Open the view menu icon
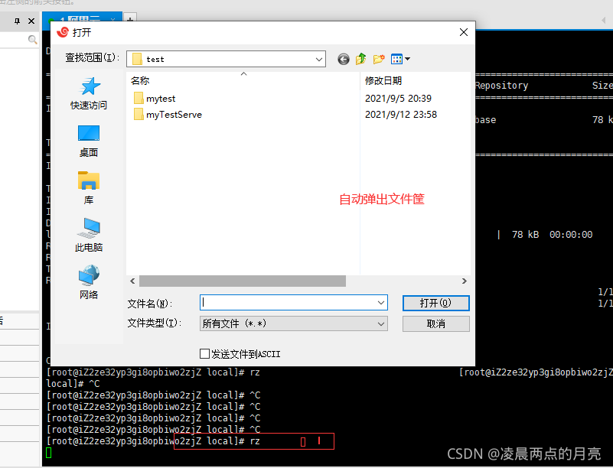The image size is (613, 468). tap(400, 59)
